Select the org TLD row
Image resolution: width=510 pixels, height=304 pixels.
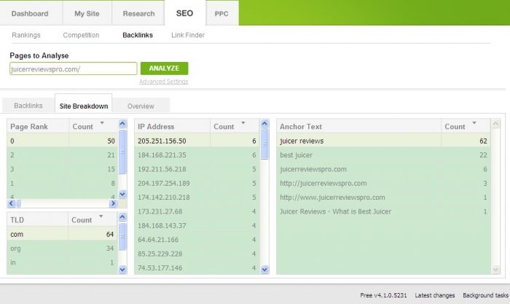[x=62, y=249]
